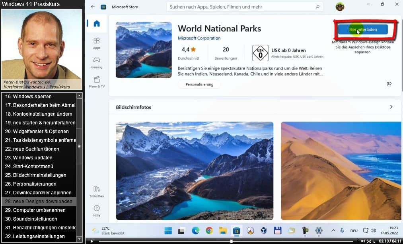Open the Windows Start button on taskbar
Image resolution: width=403 pixels, height=244 pixels.
[x=168, y=230]
